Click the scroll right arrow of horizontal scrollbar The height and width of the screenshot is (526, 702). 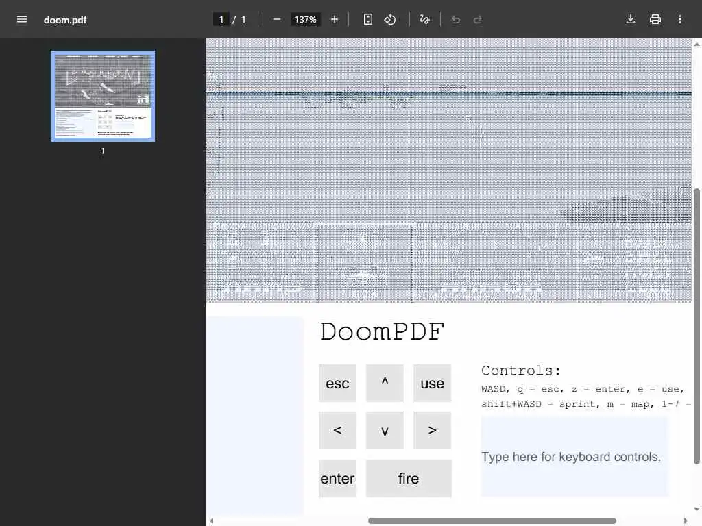[686, 521]
